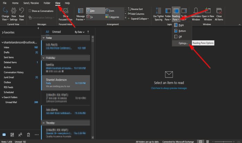242x143 pixels.
Task: Open By Date sort dropdown
Action: pyautogui.click(x=80, y=32)
